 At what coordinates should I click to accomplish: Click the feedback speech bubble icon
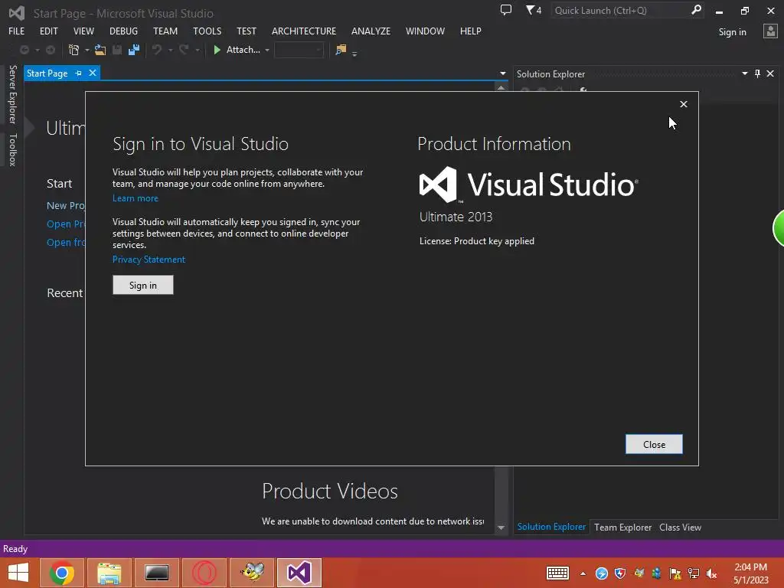pyautogui.click(x=506, y=10)
